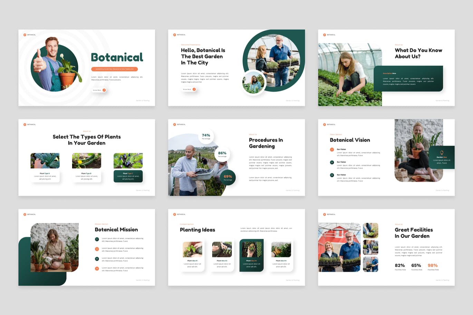Click the 86% percentage badge

pyautogui.click(x=222, y=154)
